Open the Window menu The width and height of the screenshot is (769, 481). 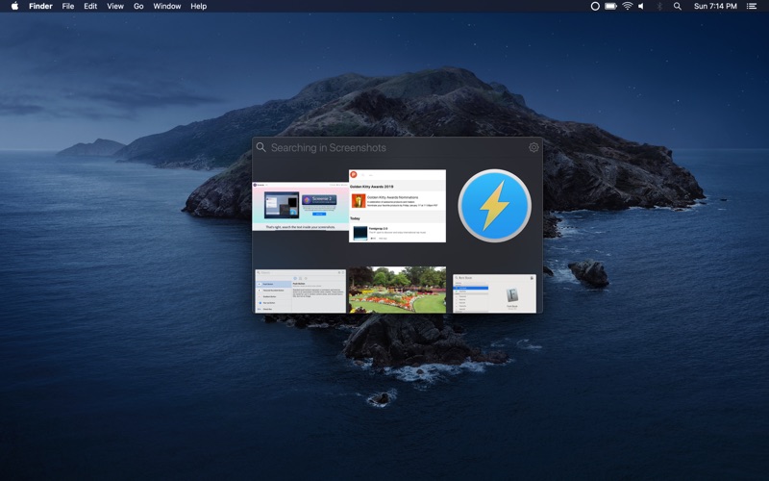pos(166,7)
